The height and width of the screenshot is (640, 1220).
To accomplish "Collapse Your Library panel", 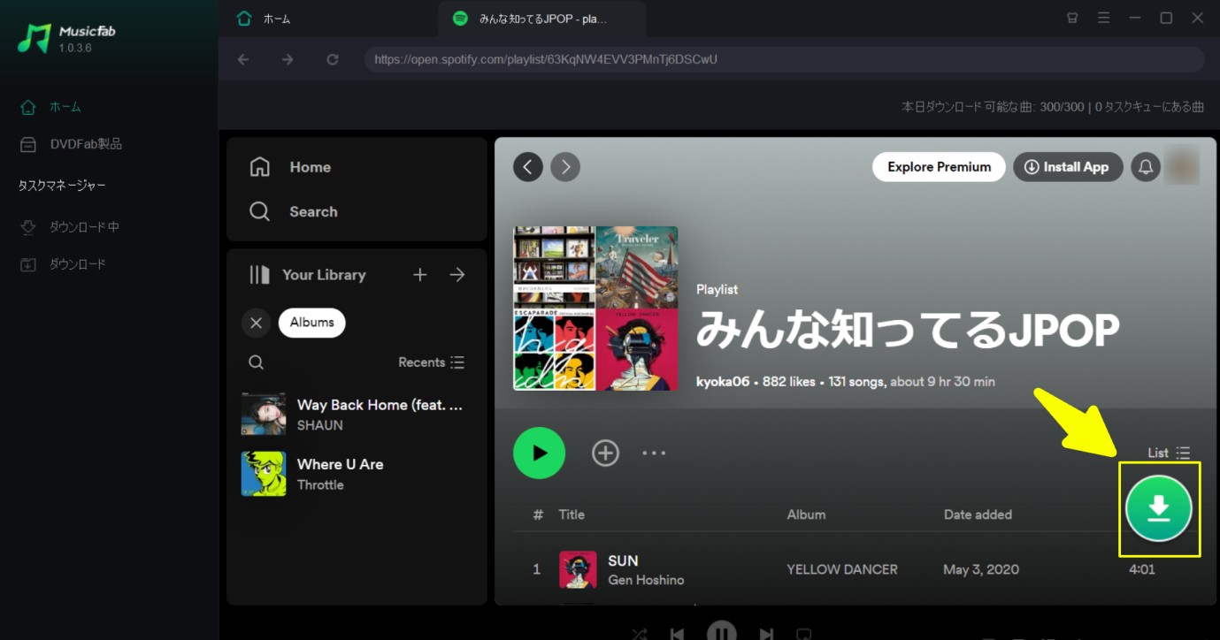I will coord(259,275).
